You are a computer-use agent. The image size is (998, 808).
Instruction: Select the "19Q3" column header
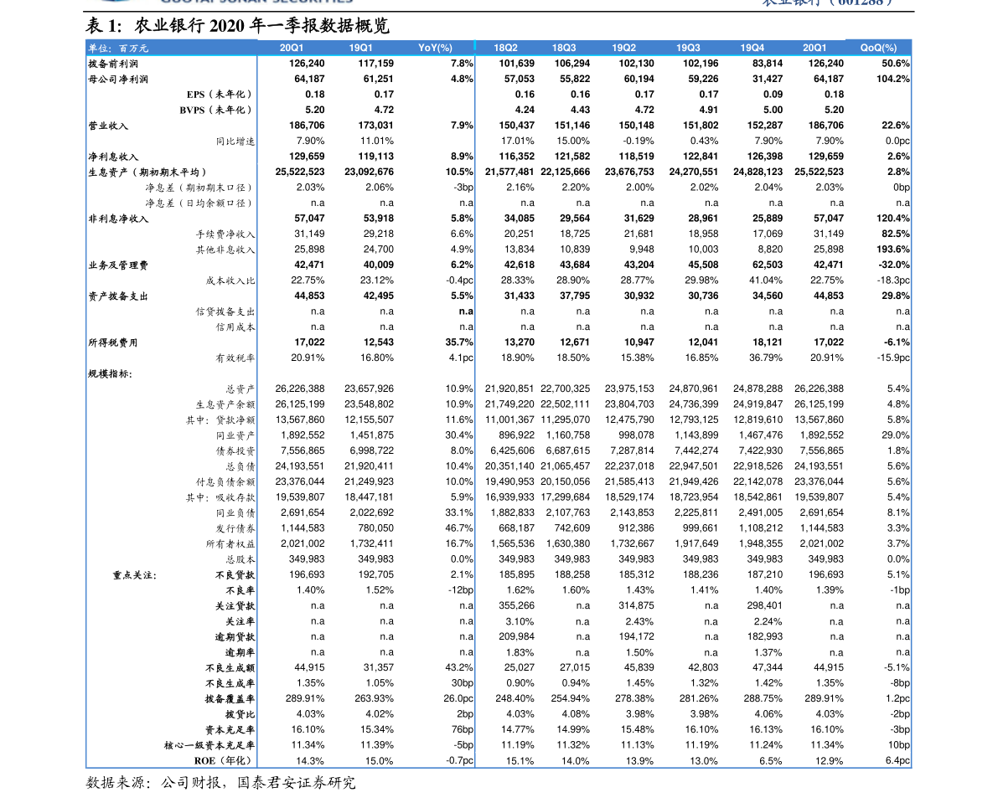(x=688, y=48)
